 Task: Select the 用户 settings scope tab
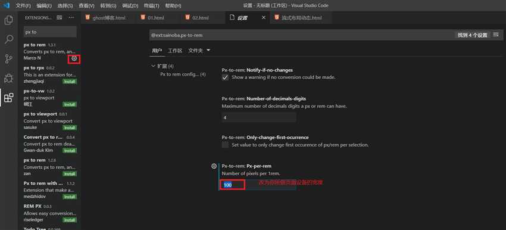pyautogui.click(x=157, y=51)
